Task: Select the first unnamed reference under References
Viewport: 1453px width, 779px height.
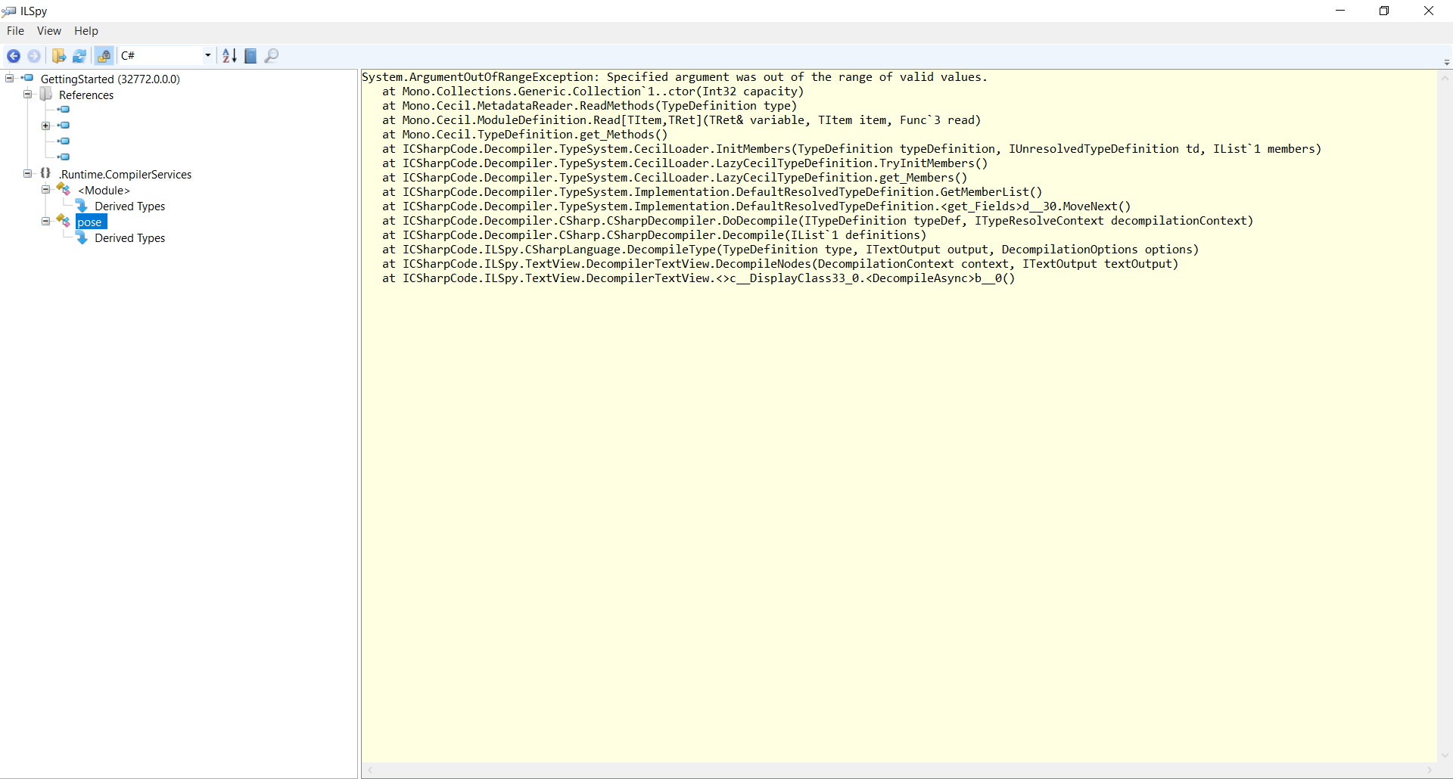Action: pos(64,110)
